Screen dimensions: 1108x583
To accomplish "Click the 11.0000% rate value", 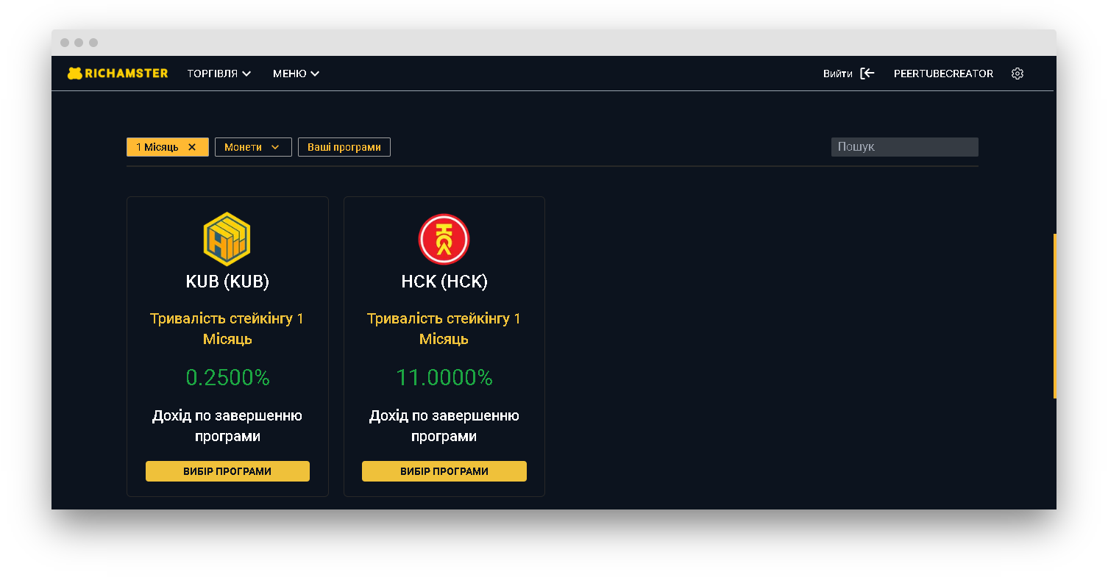I will (x=444, y=377).
